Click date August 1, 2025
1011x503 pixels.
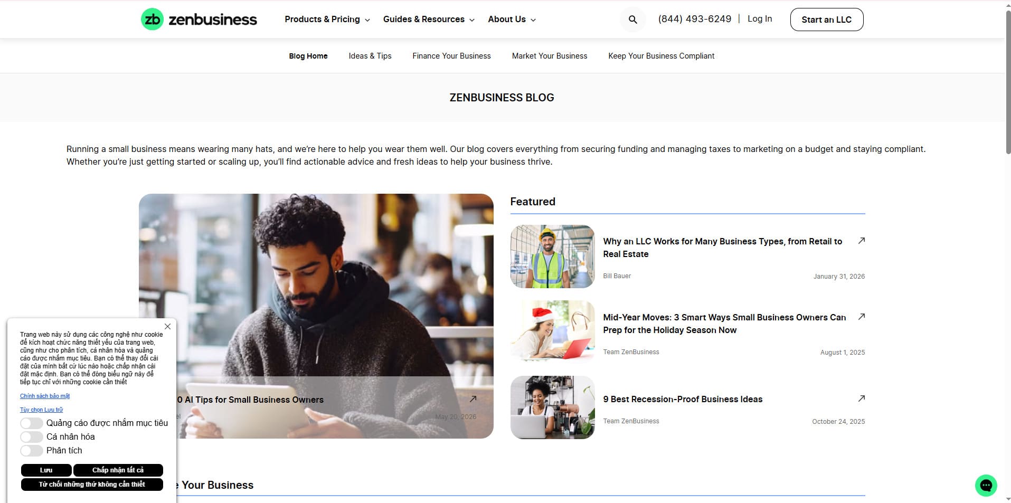click(x=843, y=353)
